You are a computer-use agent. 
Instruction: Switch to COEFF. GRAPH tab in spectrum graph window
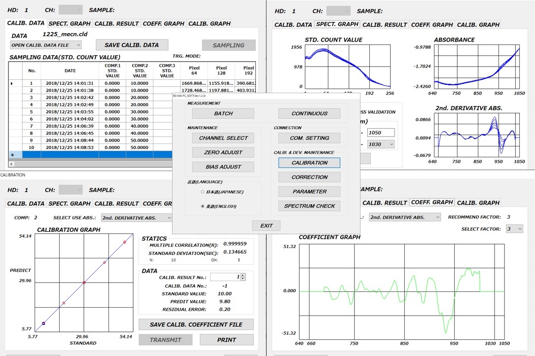pos(432,25)
